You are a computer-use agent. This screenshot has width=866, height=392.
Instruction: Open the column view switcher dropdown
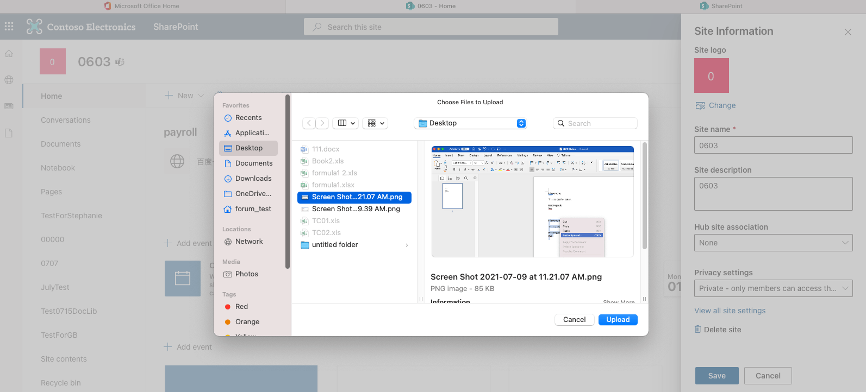tap(346, 123)
